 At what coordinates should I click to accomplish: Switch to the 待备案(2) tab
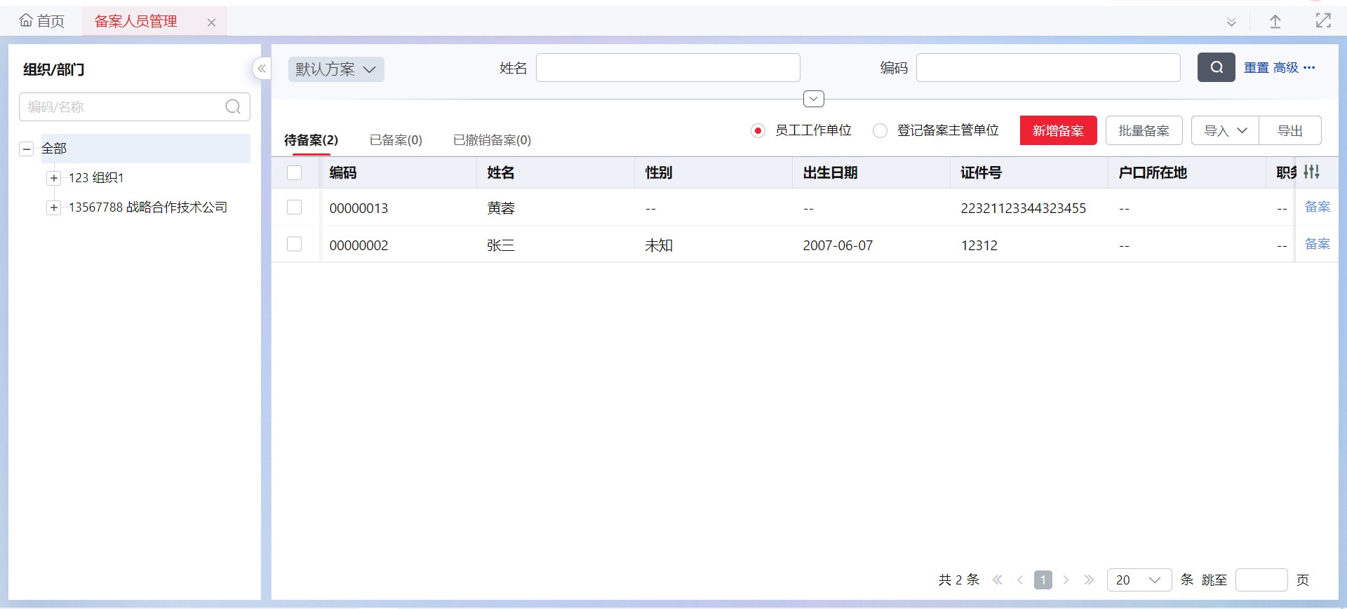[311, 140]
